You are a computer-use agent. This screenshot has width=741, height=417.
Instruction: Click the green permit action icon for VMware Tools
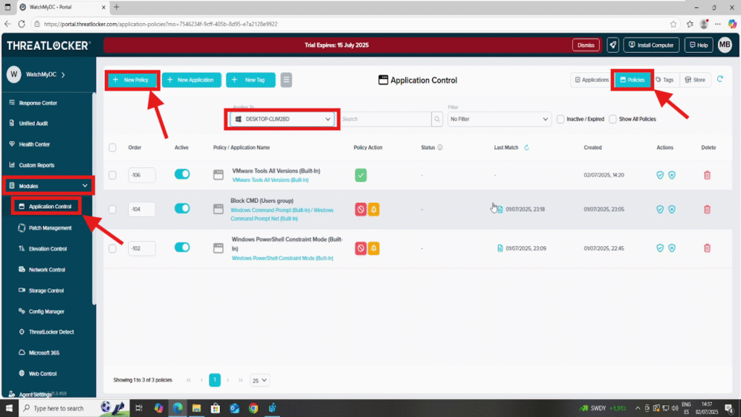point(360,175)
